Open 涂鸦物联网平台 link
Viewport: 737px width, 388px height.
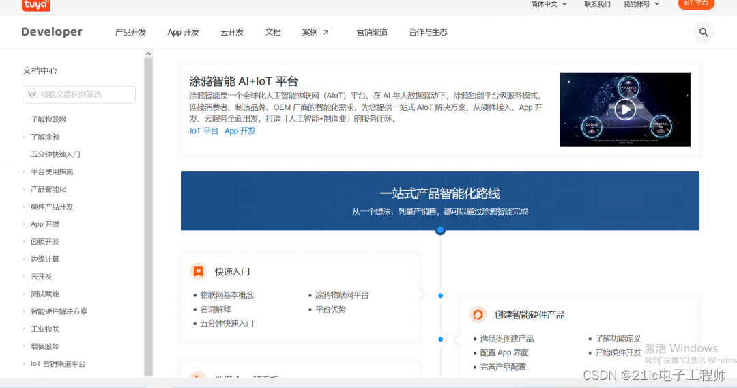pos(342,295)
